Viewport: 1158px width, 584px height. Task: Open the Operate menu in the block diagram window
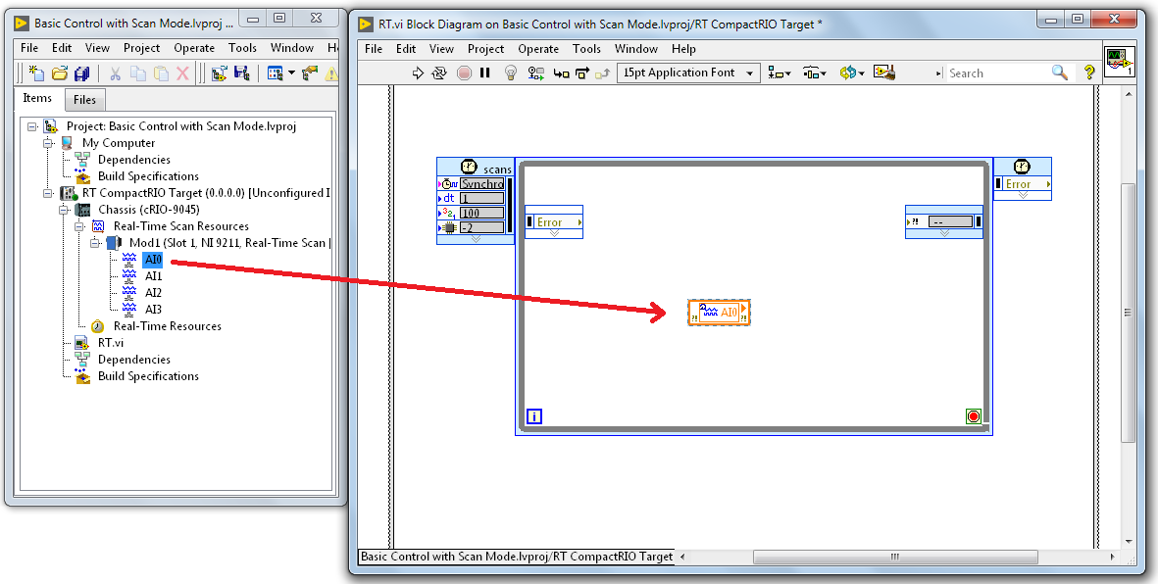pyautogui.click(x=538, y=49)
